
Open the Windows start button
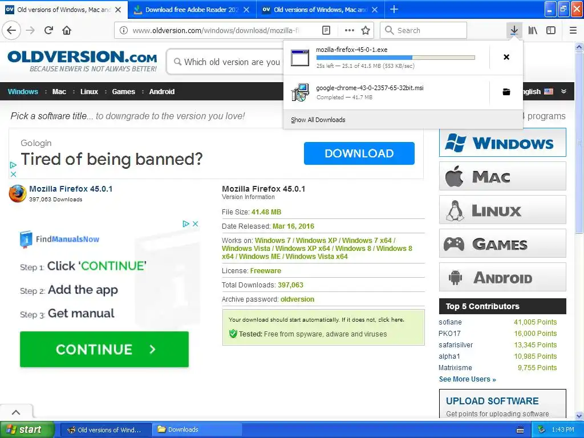point(27,429)
